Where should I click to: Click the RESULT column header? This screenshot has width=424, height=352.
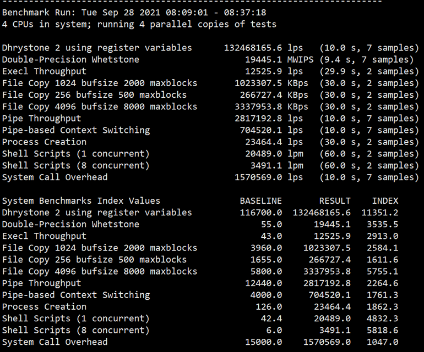(335, 201)
